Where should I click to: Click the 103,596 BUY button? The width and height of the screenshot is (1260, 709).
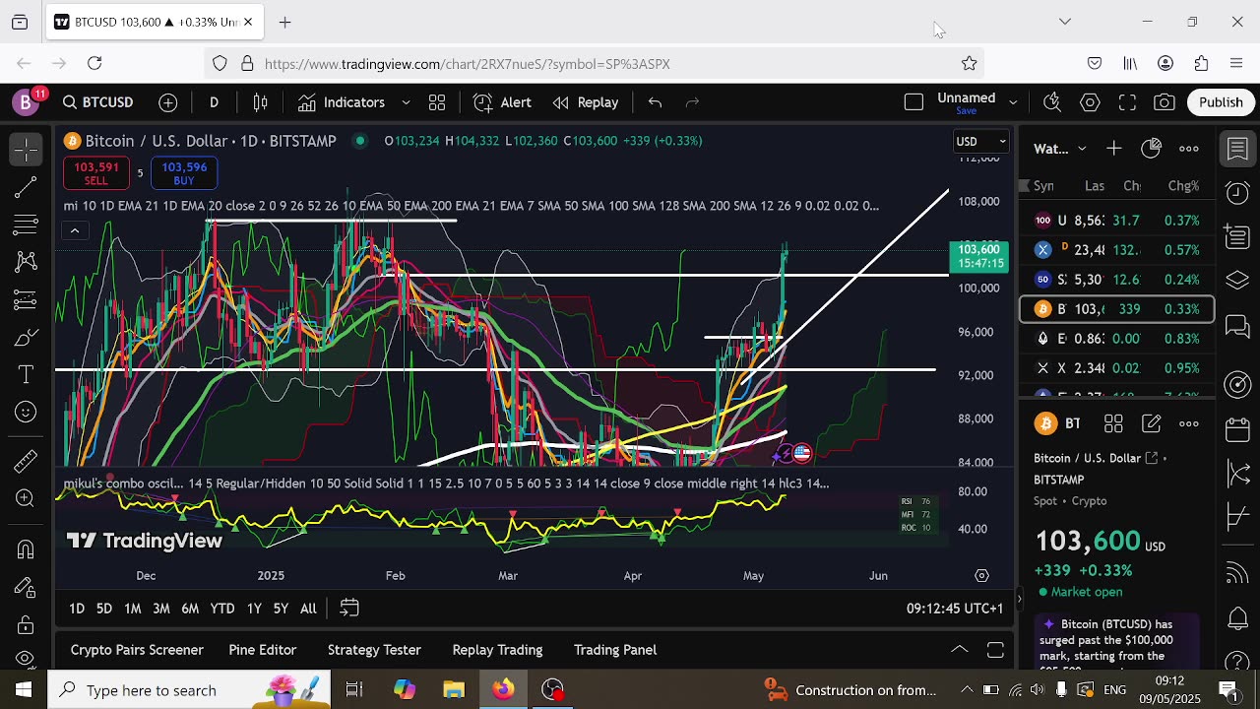click(x=184, y=173)
